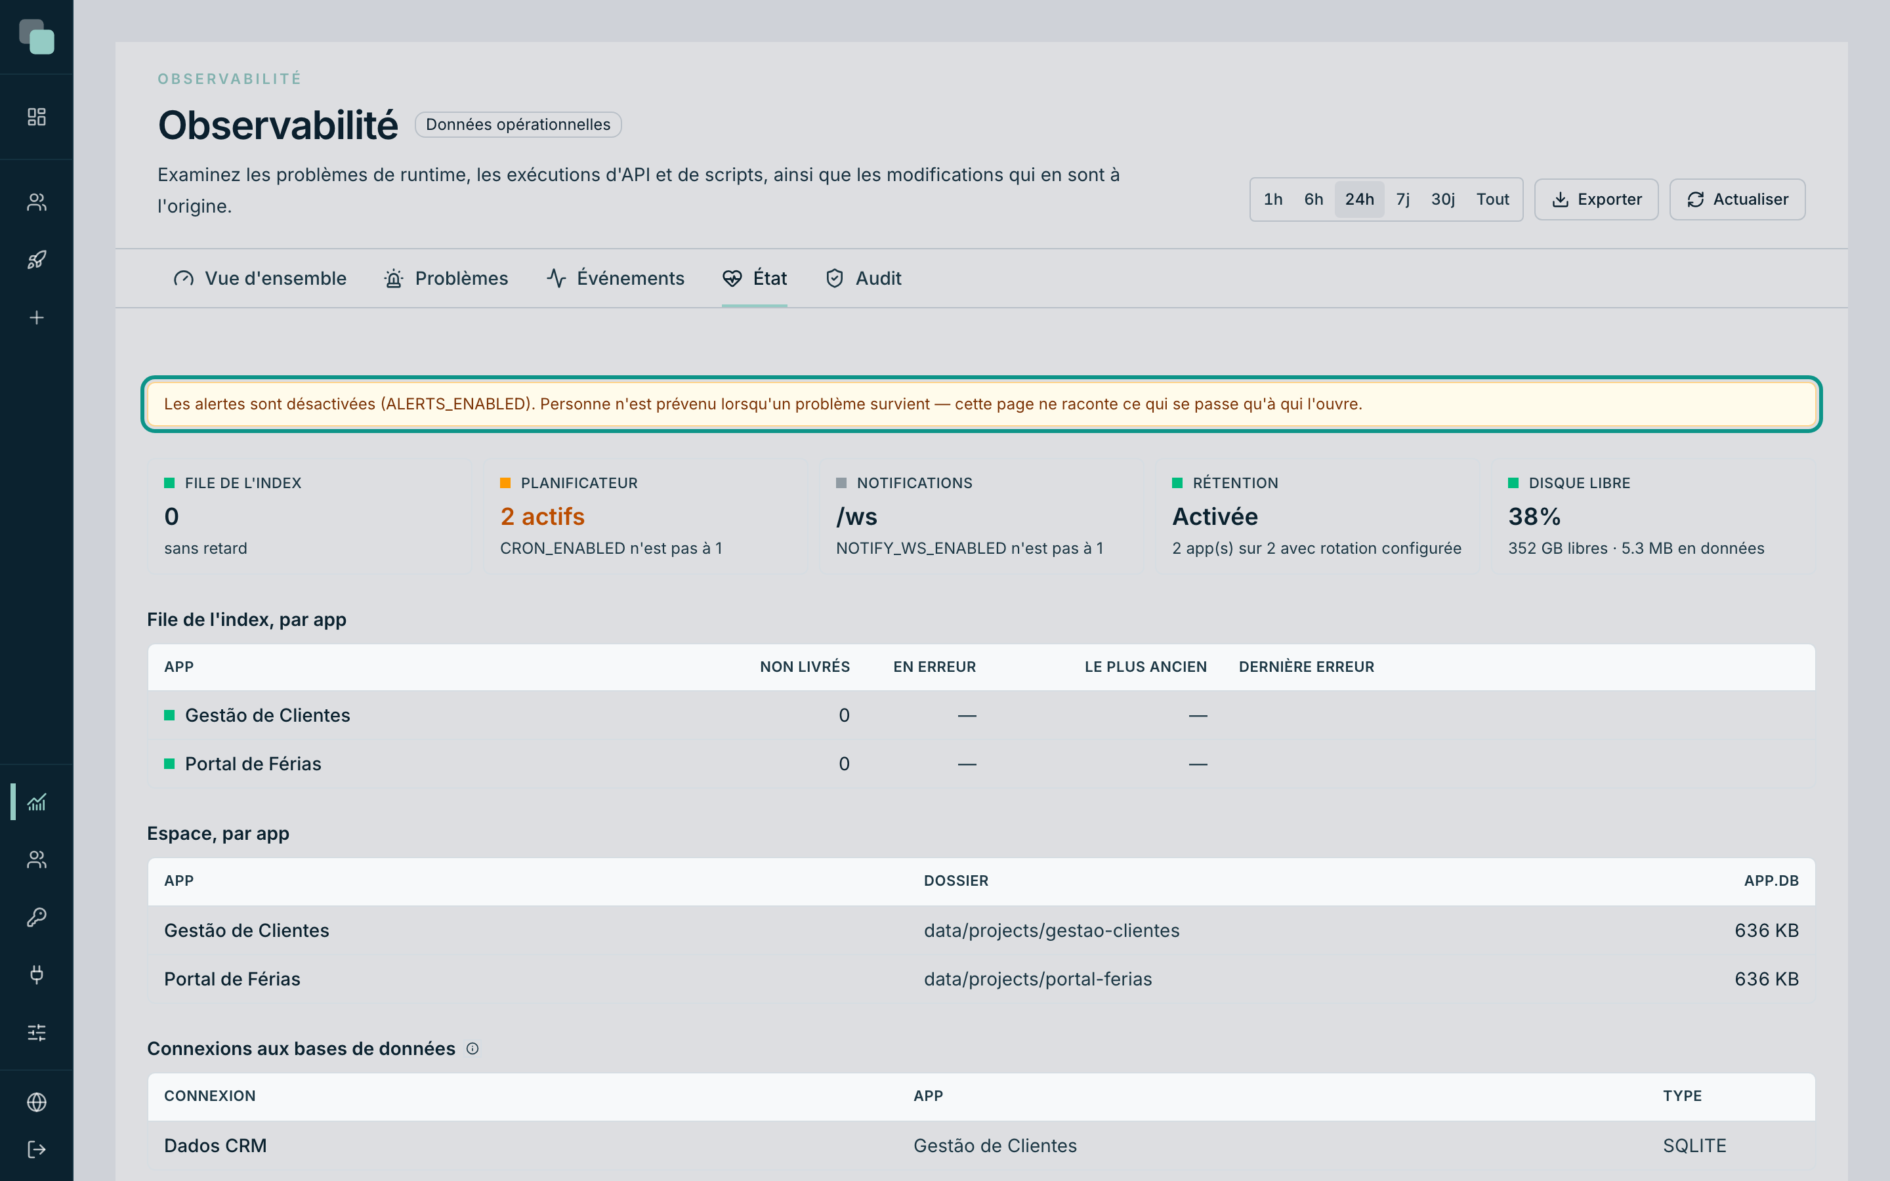Click the plus icon in sidebar
1890x1181 pixels.
37,318
